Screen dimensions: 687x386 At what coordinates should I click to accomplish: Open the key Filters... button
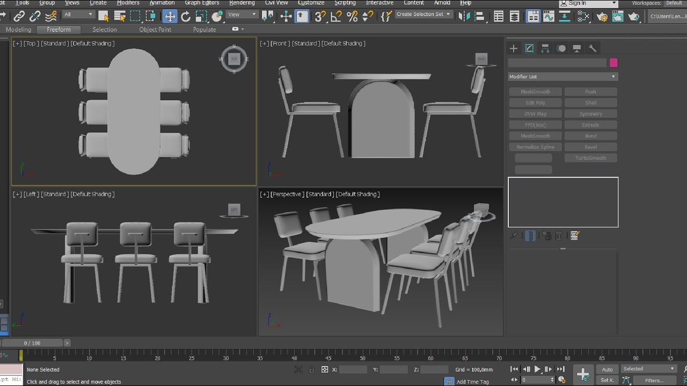tap(655, 380)
